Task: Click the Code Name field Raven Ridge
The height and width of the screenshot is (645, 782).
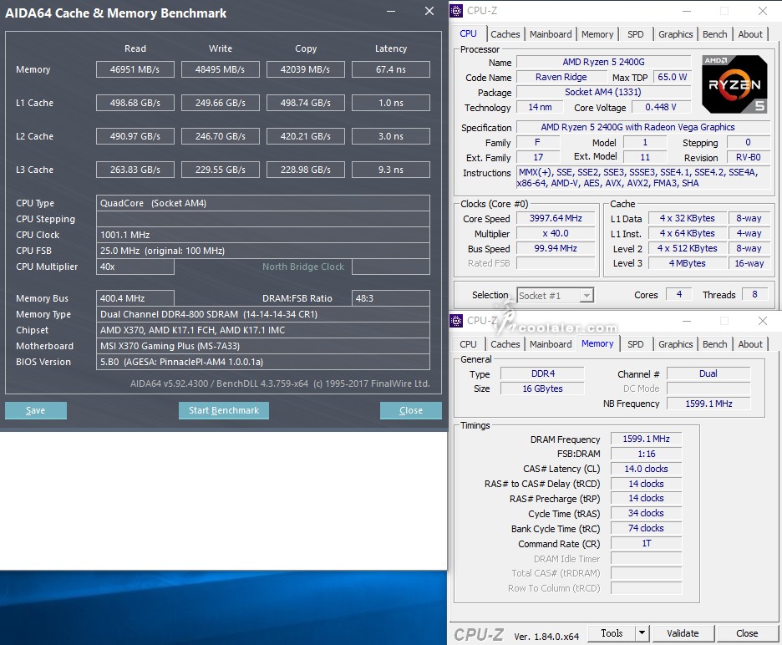Action: pyautogui.click(x=561, y=77)
